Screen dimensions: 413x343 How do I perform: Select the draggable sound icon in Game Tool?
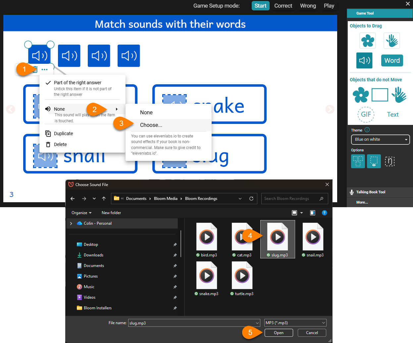pyautogui.click(x=364, y=60)
